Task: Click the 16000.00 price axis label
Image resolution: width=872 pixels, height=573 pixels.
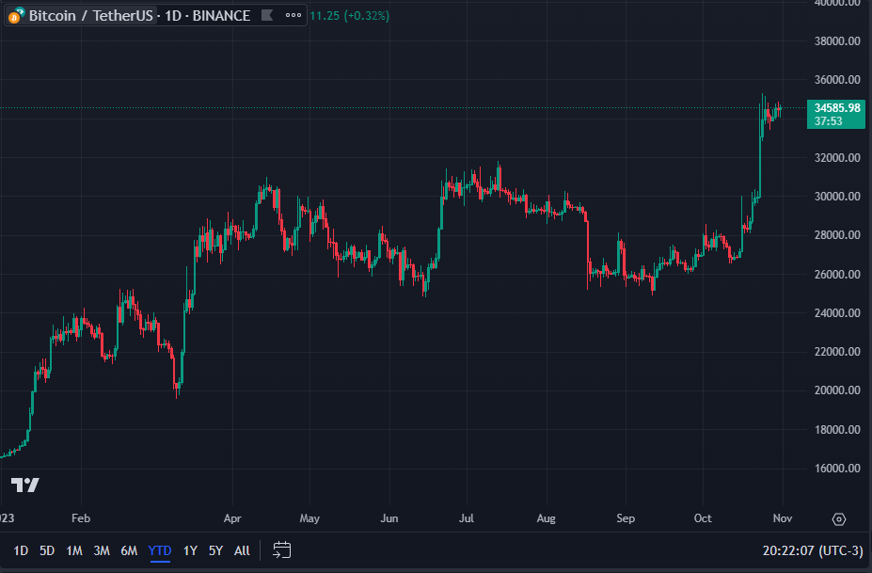Action: point(837,469)
